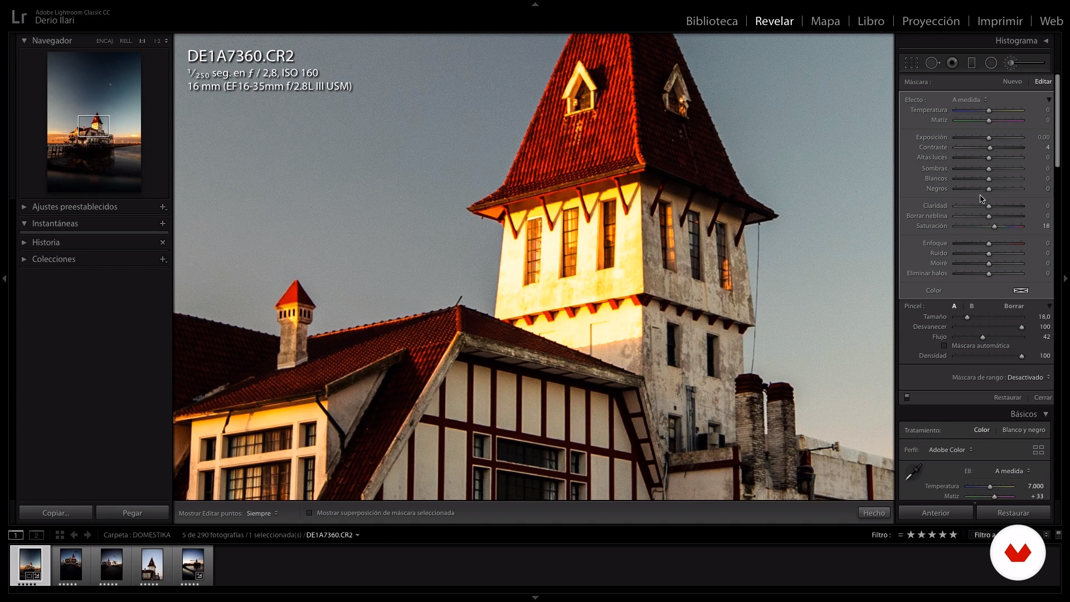Select the Radial filter tool
Screen dimensions: 1070x602
pos(991,63)
